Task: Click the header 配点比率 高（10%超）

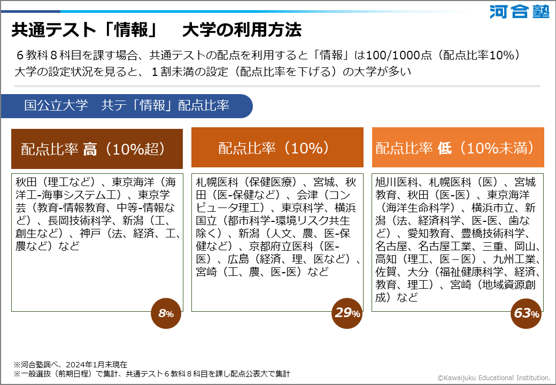Action: [x=97, y=149]
